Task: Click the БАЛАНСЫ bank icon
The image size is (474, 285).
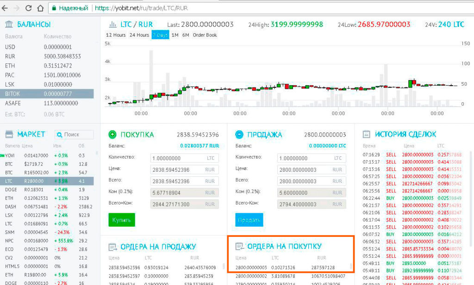Action: (x=9, y=24)
